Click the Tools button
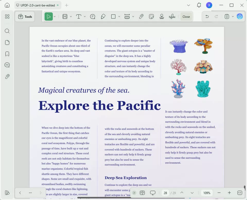 pyautogui.click(x=25, y=16)
